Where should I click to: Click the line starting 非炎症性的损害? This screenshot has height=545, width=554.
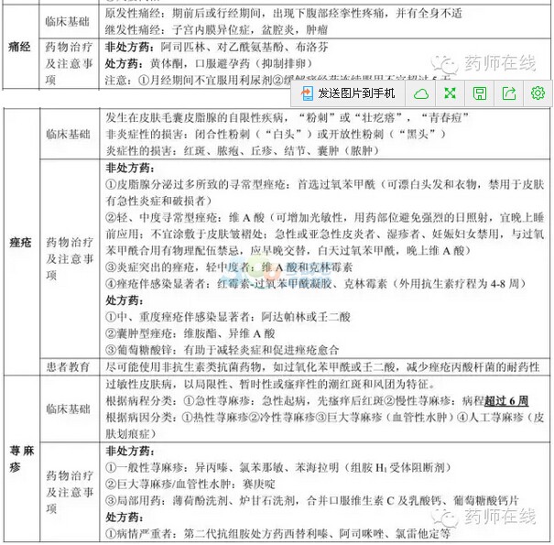click(276, 134)
